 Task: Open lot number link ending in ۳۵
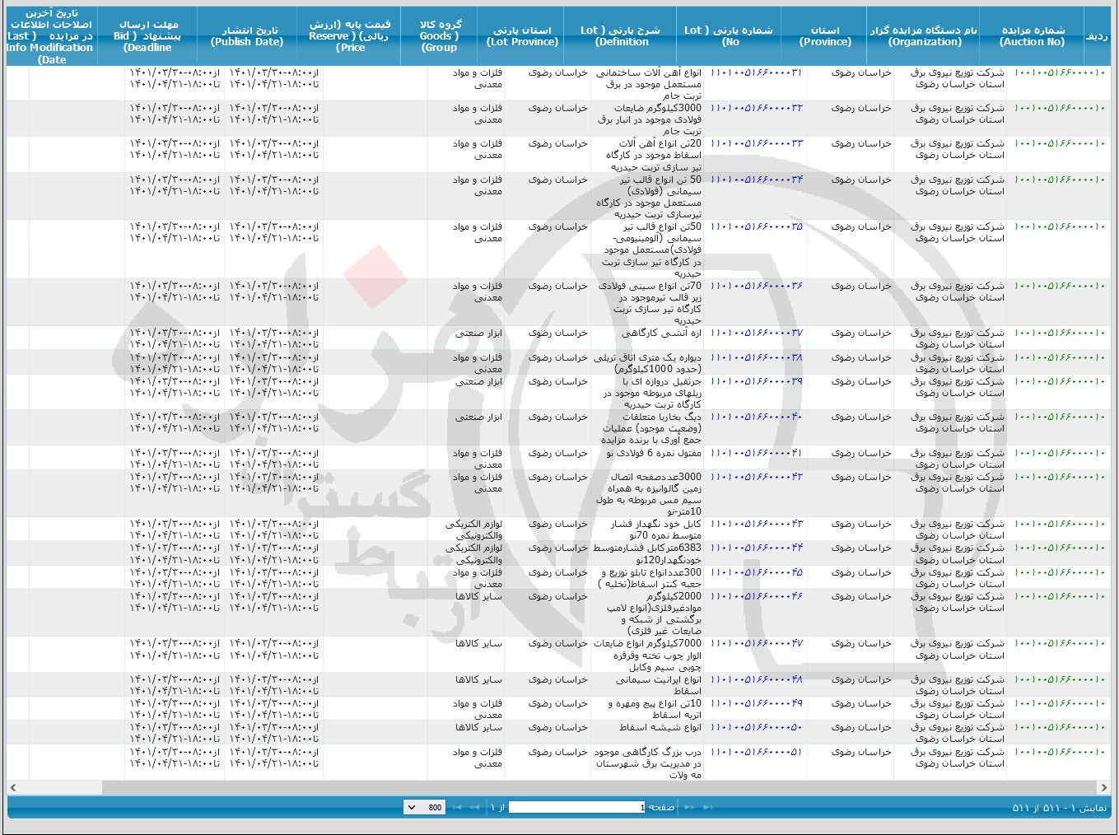(756, 226)
